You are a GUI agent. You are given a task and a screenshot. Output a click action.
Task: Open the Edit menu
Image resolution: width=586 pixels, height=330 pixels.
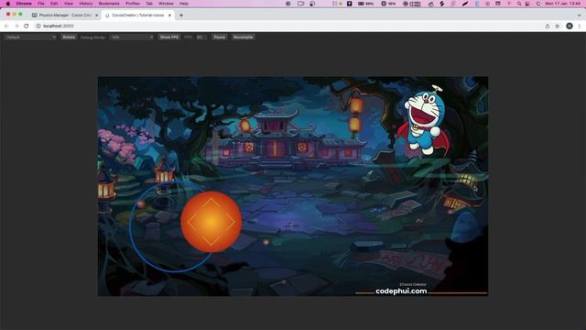pos(54,4)
